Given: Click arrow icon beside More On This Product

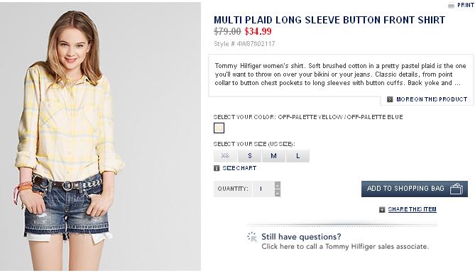Looking at the screenshot, I should 390,99.
